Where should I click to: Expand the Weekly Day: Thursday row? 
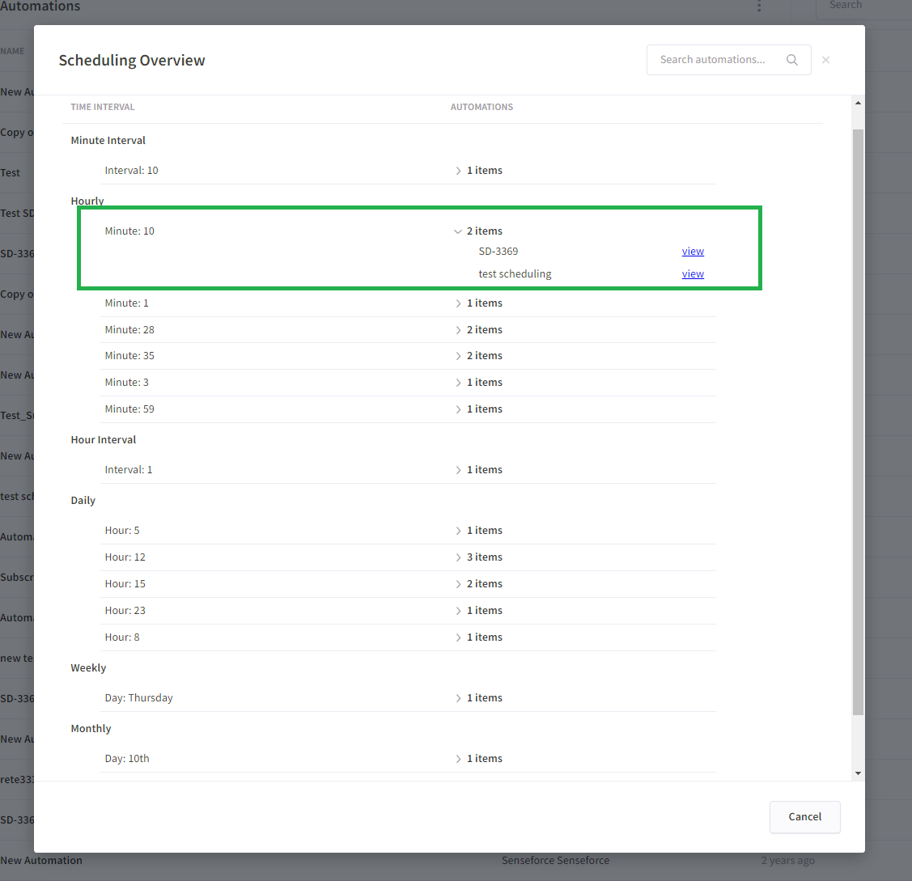[x=458, y=698]
